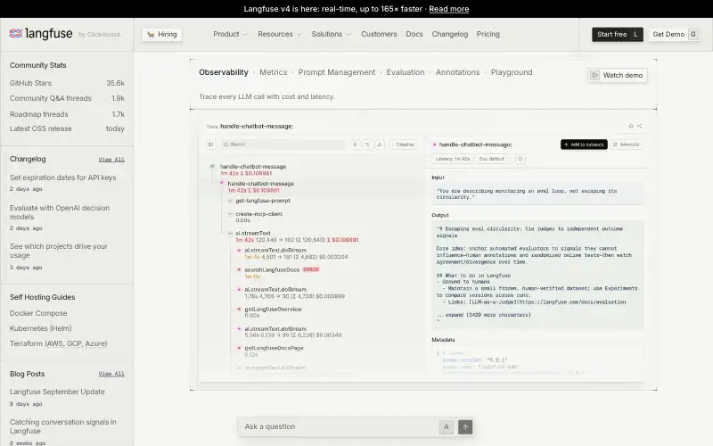Switch to the Playground tab
The width and height of the screenshot is (713, 446).
[512, 72]
